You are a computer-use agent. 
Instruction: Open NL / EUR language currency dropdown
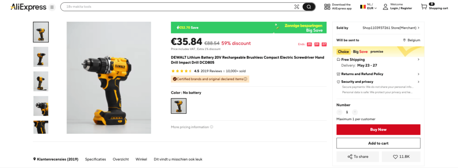[x=369, y=7]
